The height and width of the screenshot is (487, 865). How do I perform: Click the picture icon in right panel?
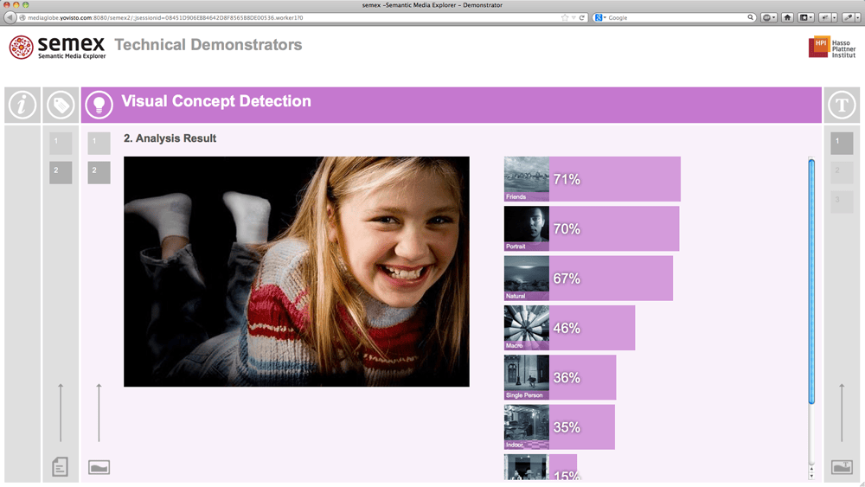coord(842,467)
